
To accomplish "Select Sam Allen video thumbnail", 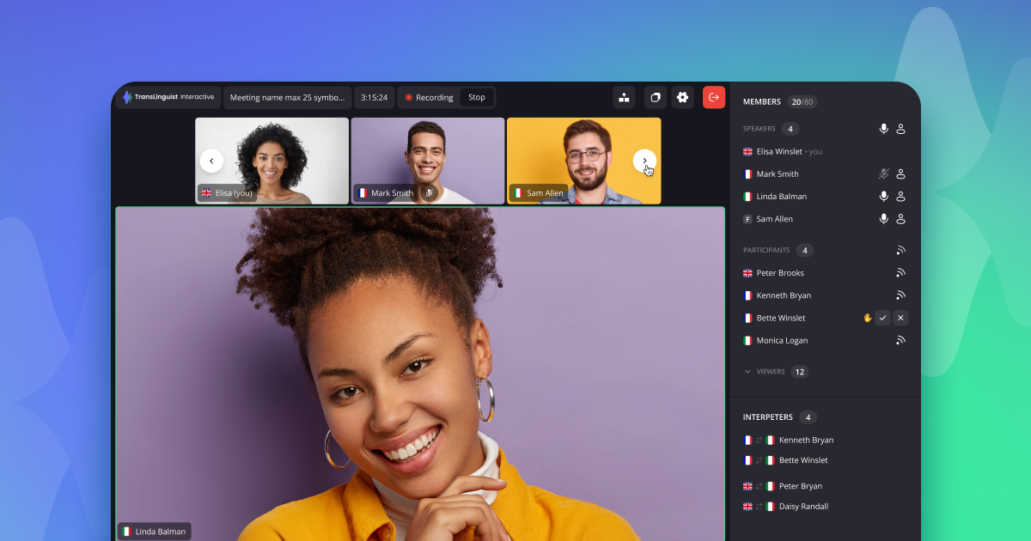I will (x=583, y=161).
